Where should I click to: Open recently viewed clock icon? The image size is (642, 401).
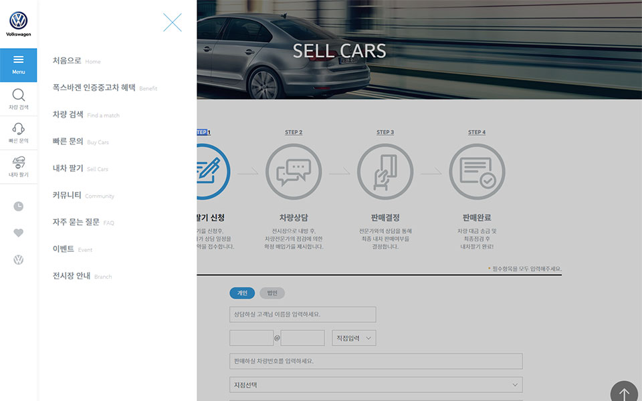pos(18,206)
